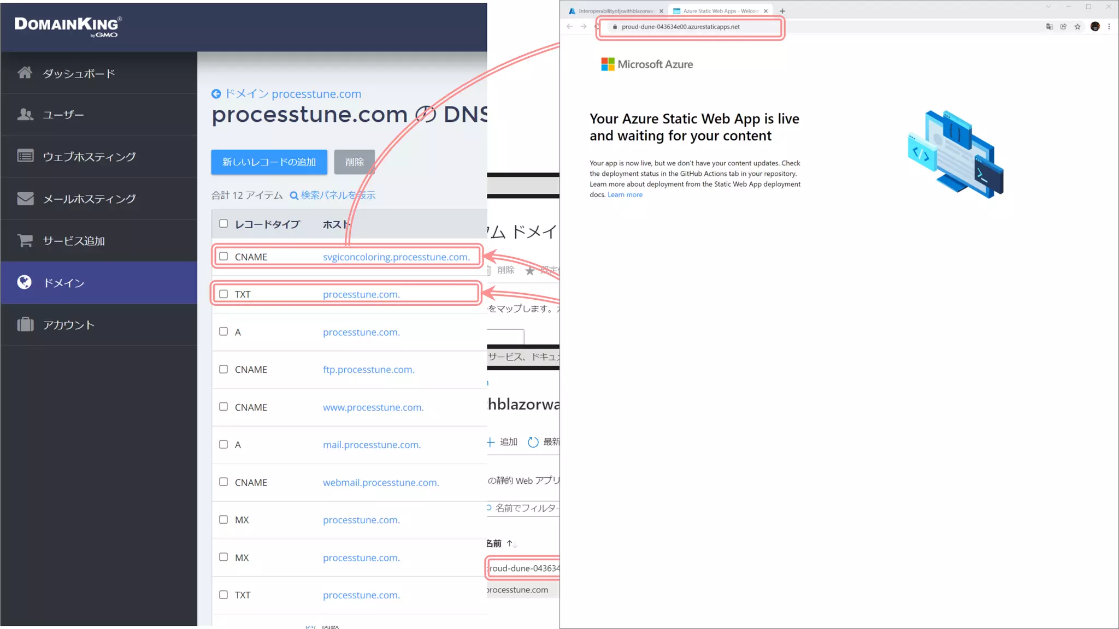The height and width of the screenshot is (629, 1119).
Task: Open the ダッシュボード sidebar item
Action: pos(79,73)
